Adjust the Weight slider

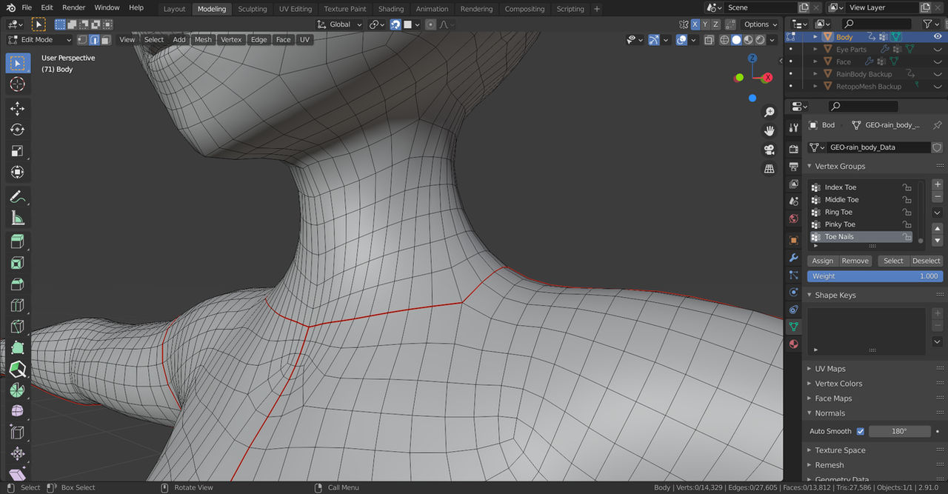pos(875,276)
